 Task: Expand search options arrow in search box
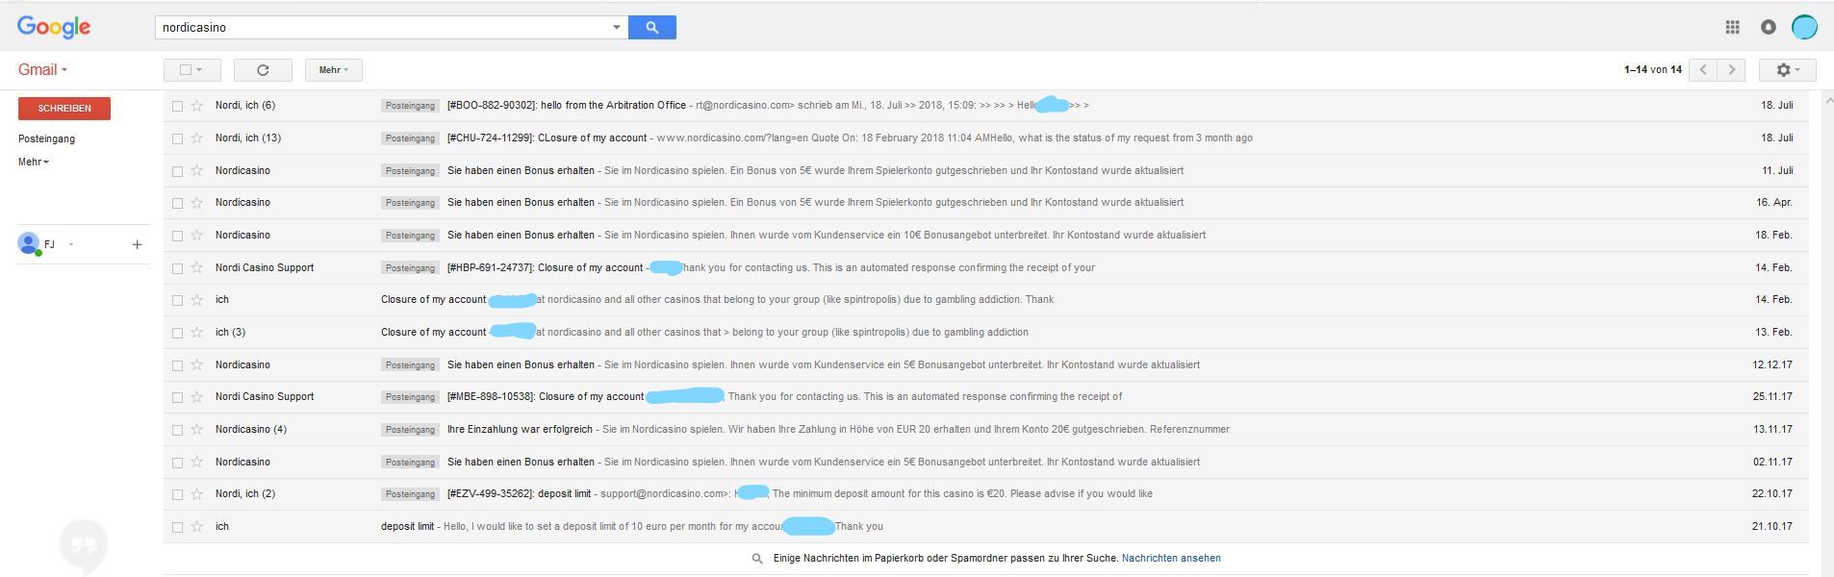(617, 27)
